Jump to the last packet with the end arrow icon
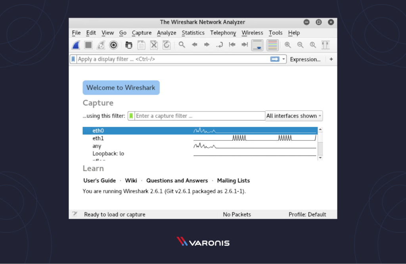This screenshot has width=406, height=264. (244, 45)
